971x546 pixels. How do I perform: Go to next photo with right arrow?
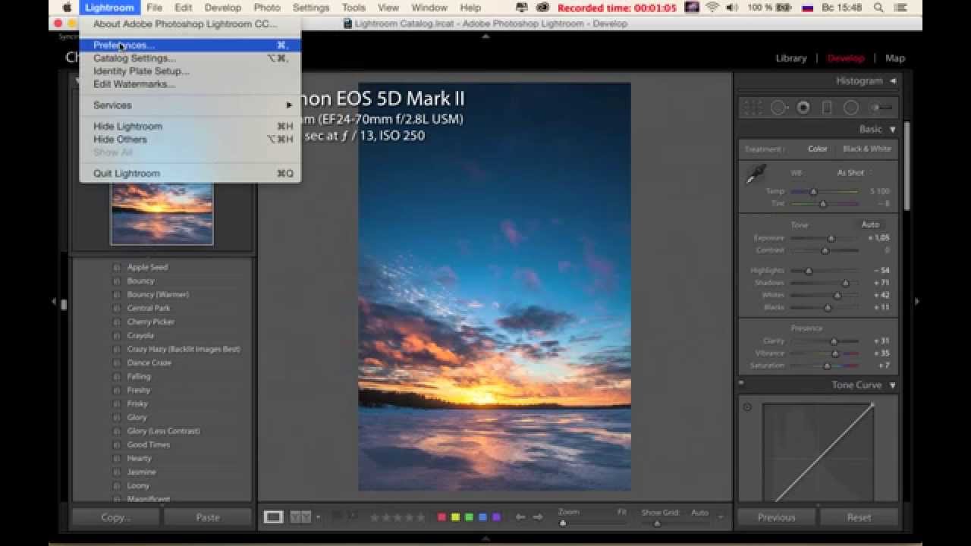[x=538, y=517]
